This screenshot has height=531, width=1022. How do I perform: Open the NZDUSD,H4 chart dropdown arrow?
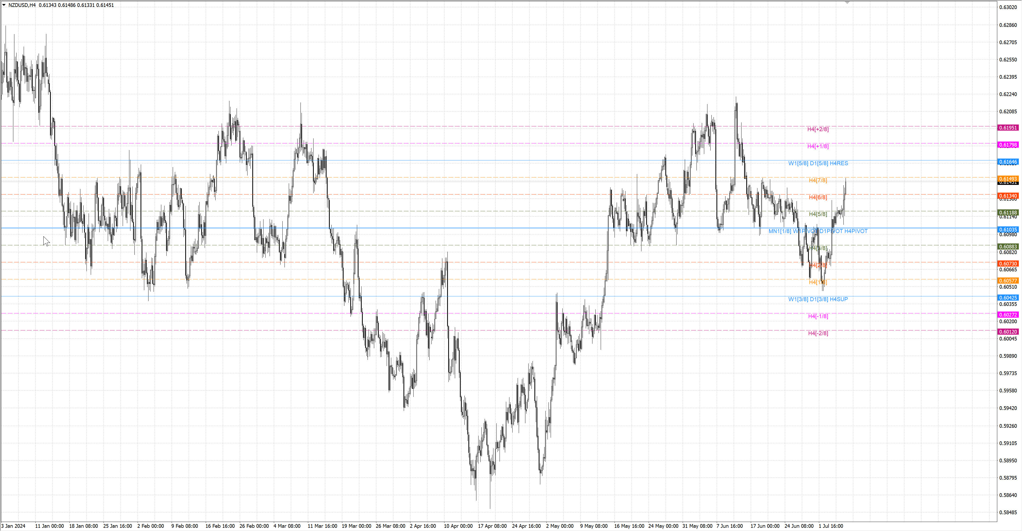[x=4, y=5]
